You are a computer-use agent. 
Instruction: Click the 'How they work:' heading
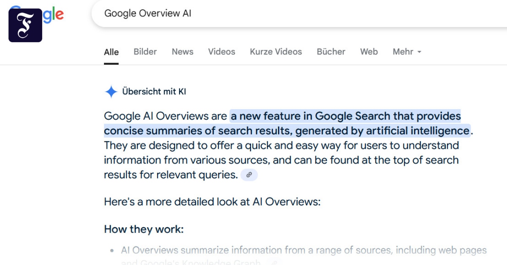(x=144, y=229)
